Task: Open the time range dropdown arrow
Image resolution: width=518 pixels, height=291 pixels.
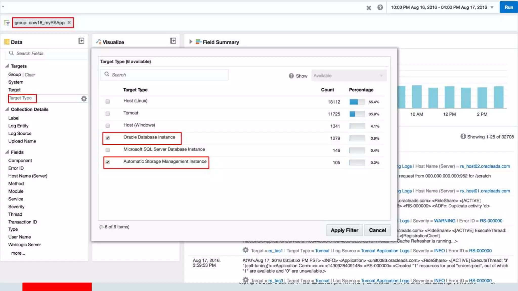Action: (492, 7)
